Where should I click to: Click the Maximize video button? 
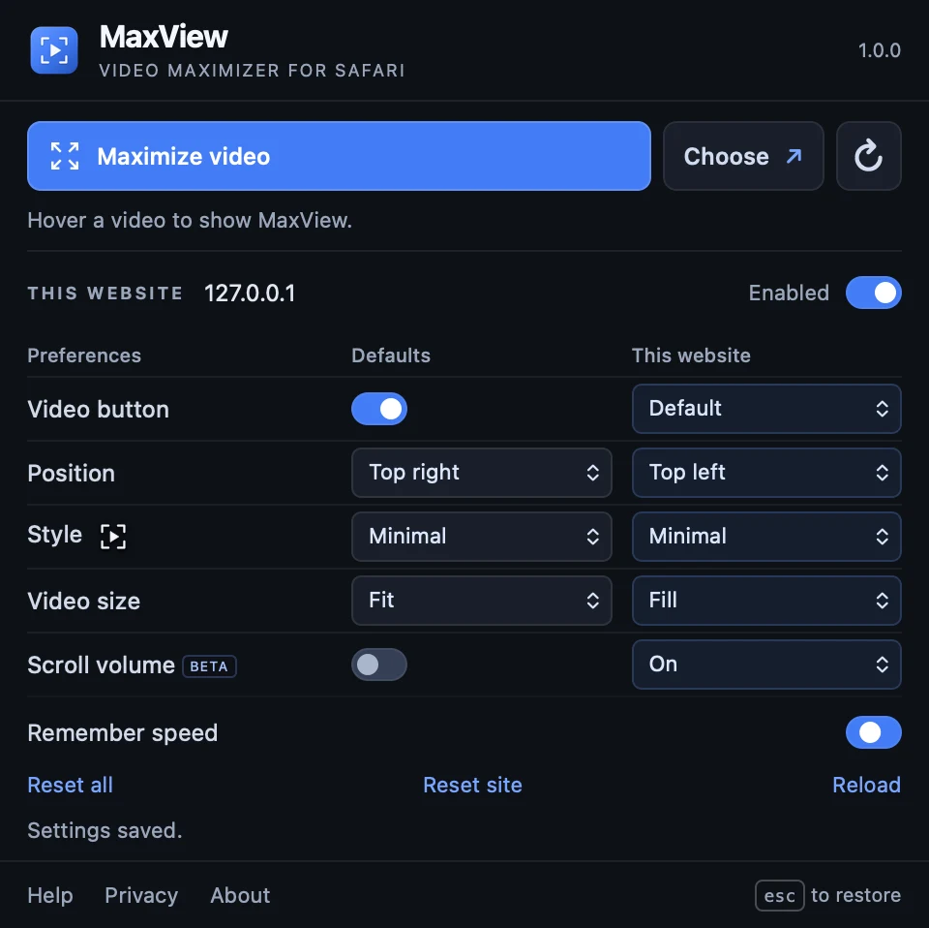[x=339, y=156]
